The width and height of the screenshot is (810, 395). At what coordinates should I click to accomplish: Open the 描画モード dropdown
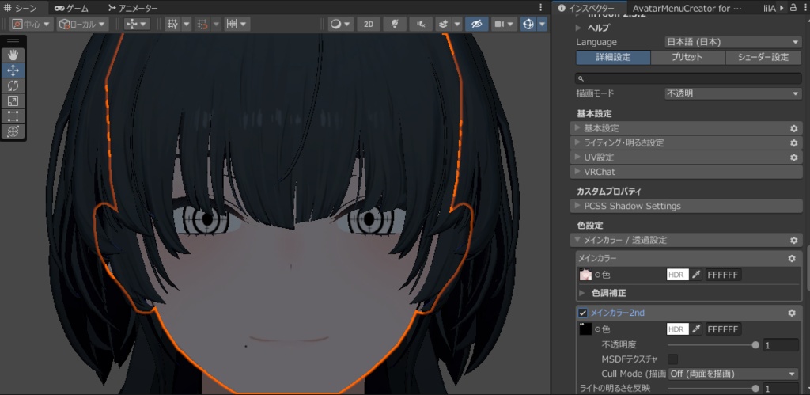[x=732, y=93]
